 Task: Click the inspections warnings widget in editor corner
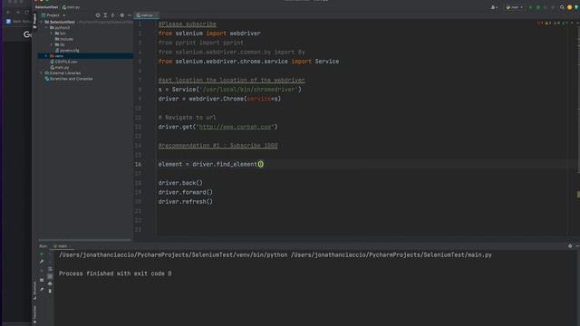(552, 23)
